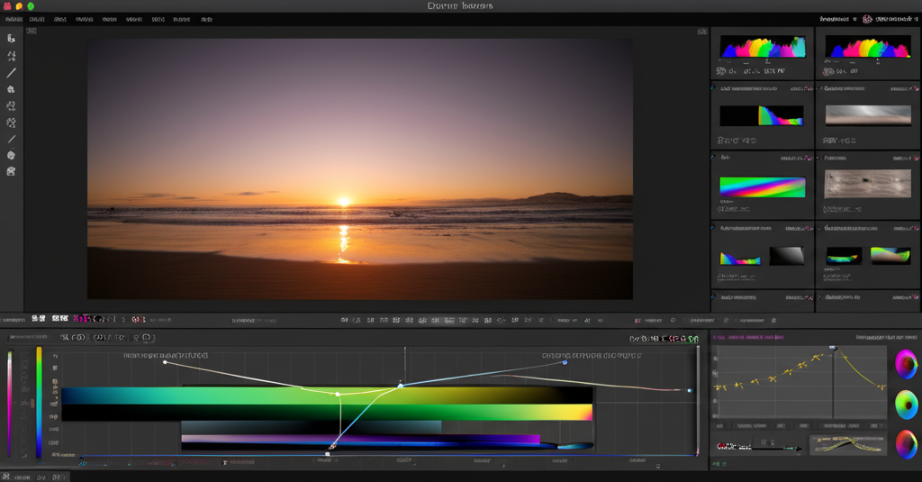Open the first item in the menu bar
The height and width of the screenshot is (482, 922).
click(14, 20)
